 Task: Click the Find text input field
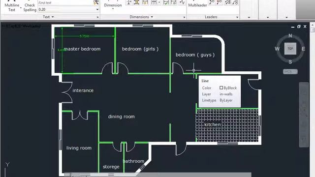pyautogui.click(x=65, y=2)
